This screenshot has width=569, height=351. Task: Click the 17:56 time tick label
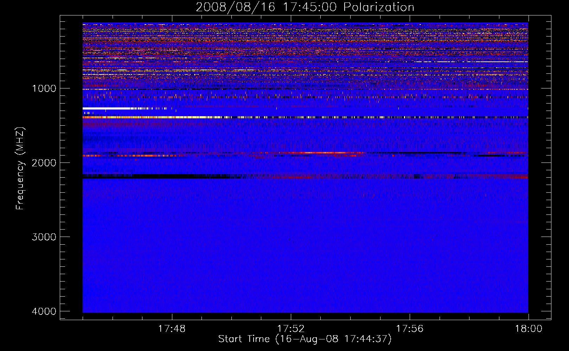pyautogui.click(x=410, y=329)
